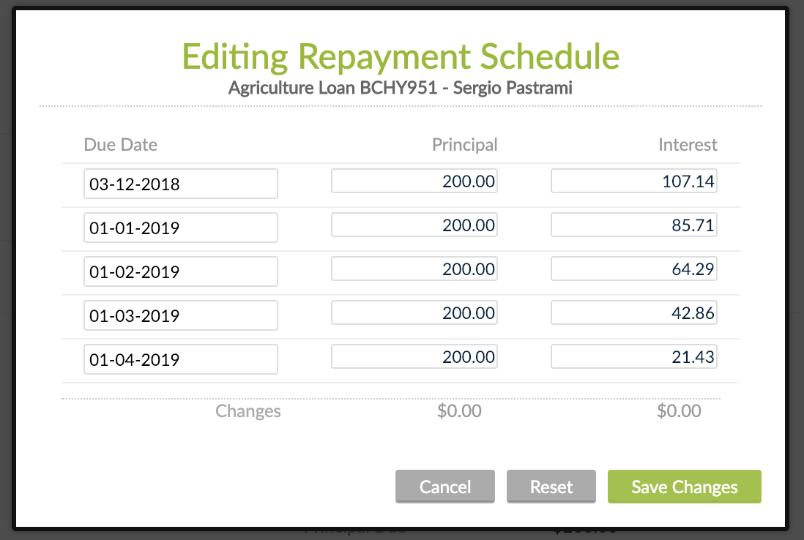This screenshot has height=540, width=804.
Task: Select the first due date field 03-12-2018
Action: tap(180, 183)
